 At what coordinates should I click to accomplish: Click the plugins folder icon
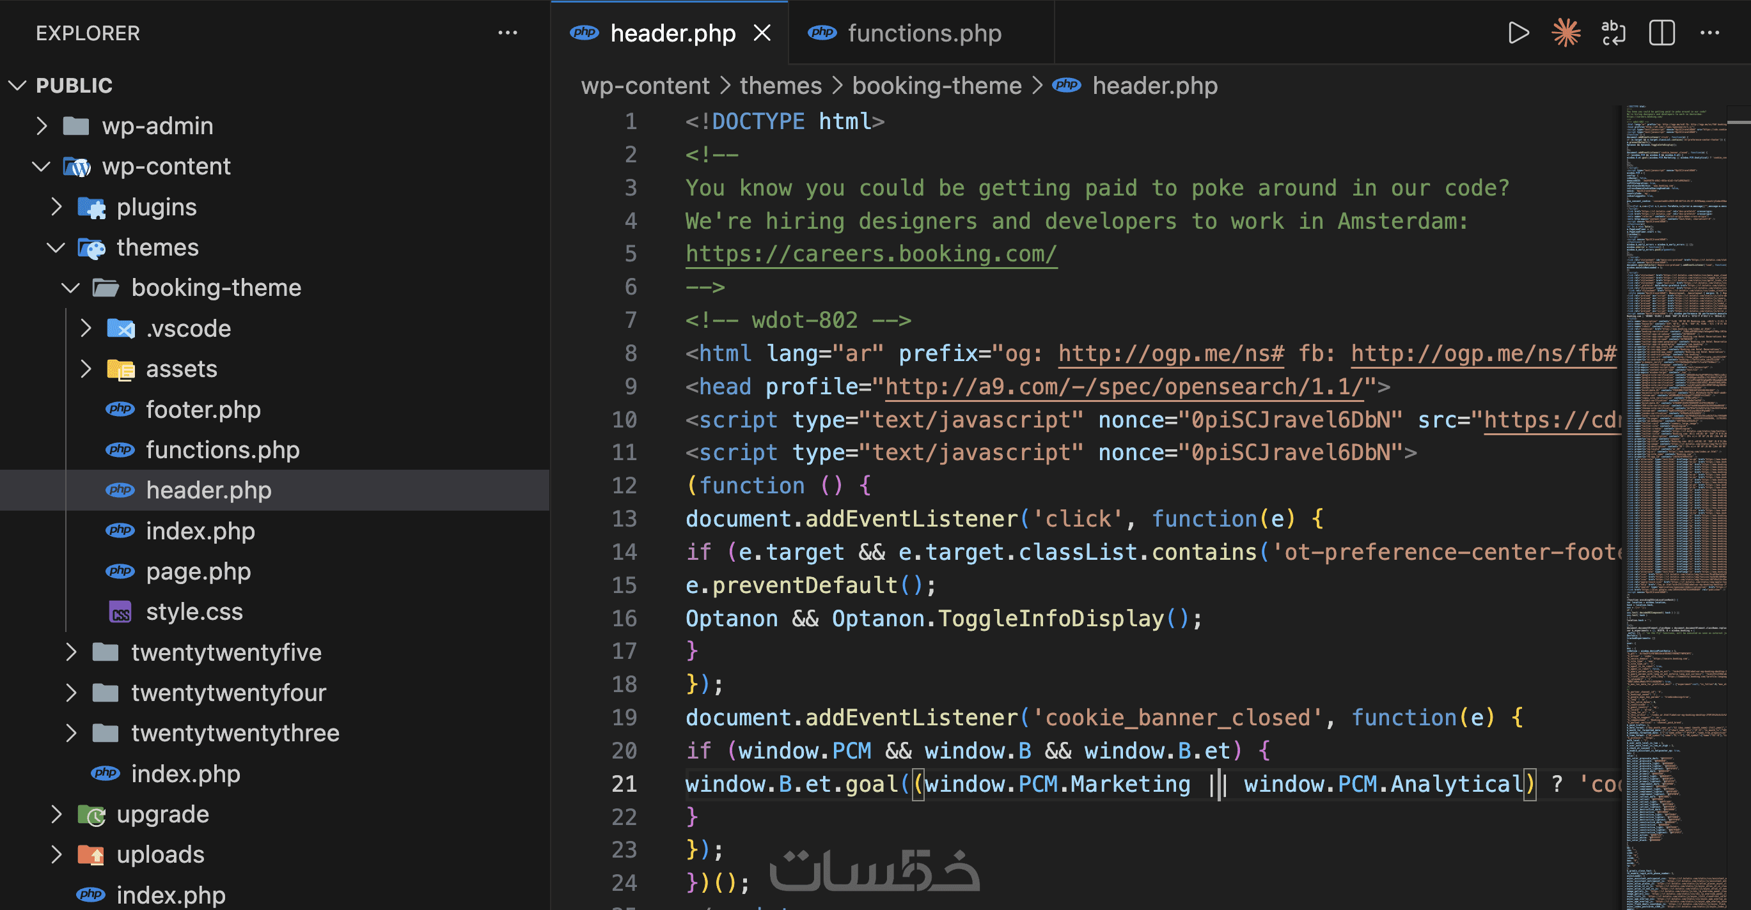(x=91, y=207)
